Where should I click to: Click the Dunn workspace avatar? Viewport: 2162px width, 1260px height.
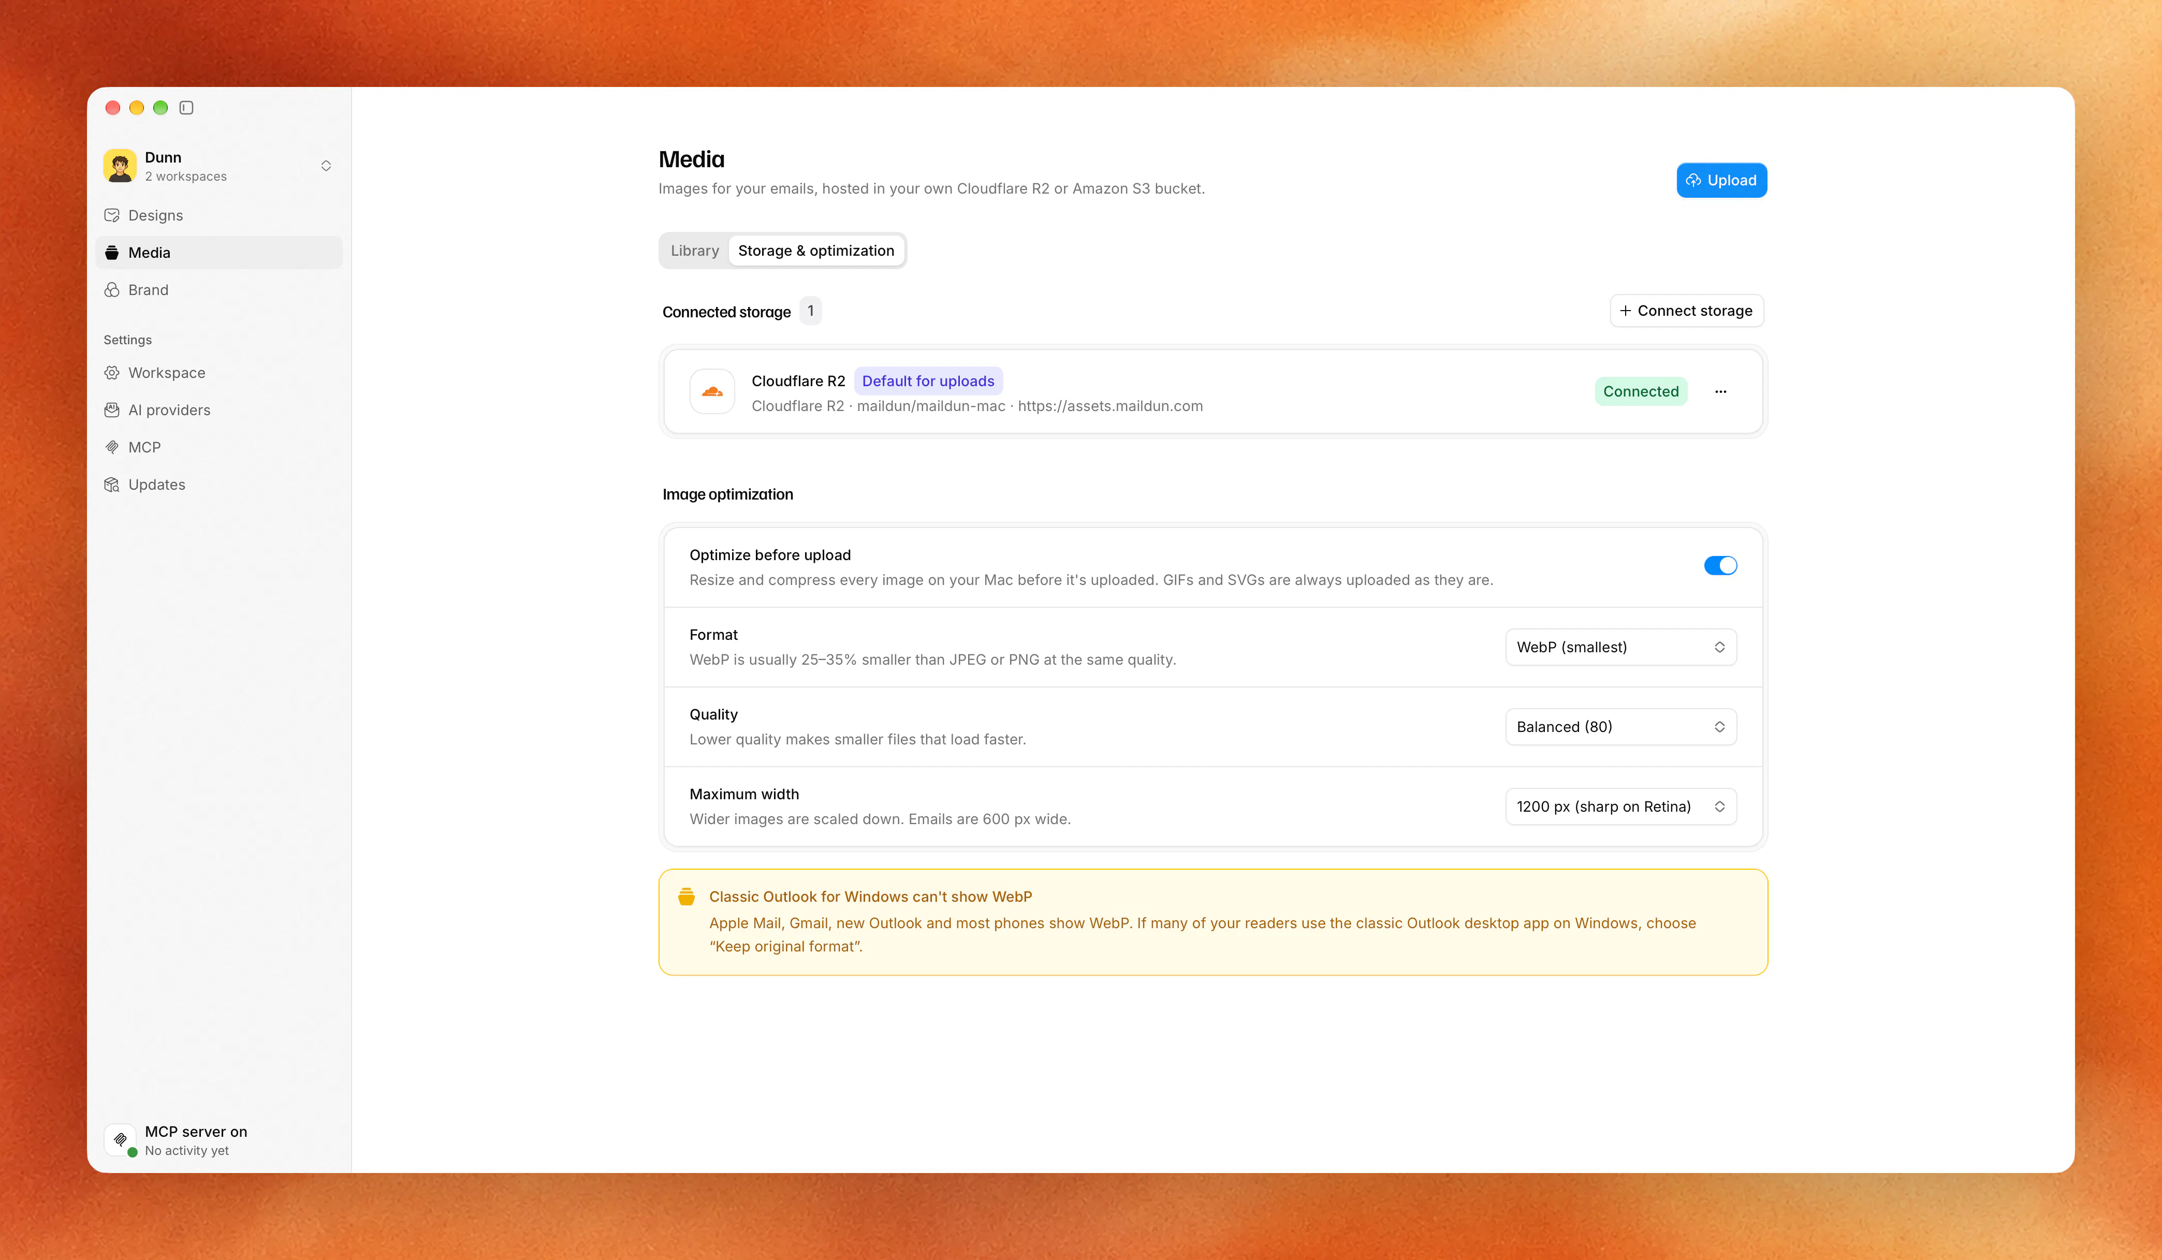[x=120, y=166]
